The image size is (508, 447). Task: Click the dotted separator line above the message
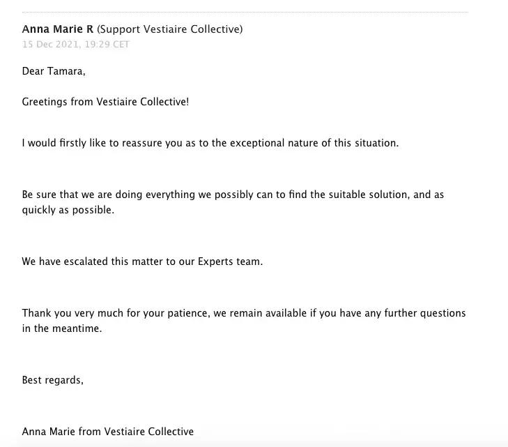(x=245, y=12)
